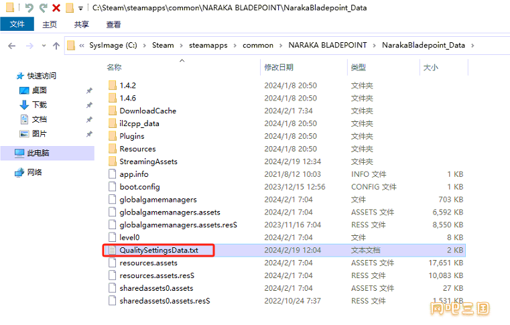Image resolution: width=510 pixels, height=325 pixels.
Task: Select the globalgamemanagers file name
Action: point(158,200)
